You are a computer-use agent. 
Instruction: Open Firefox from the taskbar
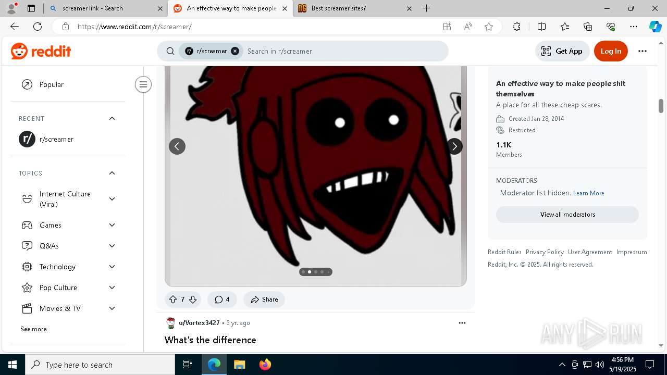265,365
